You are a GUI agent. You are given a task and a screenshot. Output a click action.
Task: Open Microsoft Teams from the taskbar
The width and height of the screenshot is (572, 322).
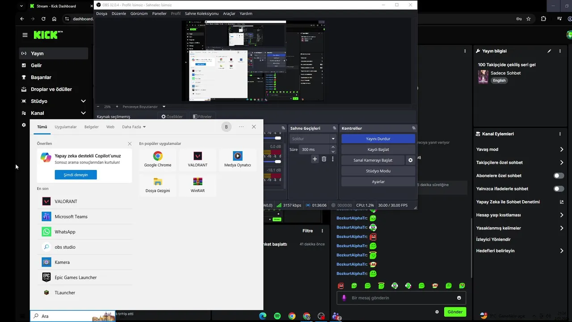(336, 316)
